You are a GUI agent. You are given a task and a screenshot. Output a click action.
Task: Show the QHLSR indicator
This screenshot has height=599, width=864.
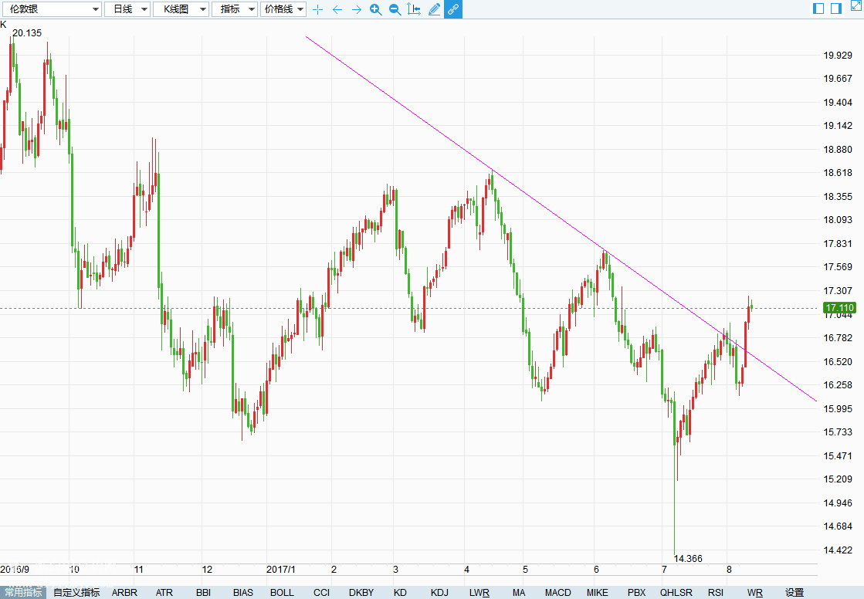pyautogui.click(x=676, y=593)
